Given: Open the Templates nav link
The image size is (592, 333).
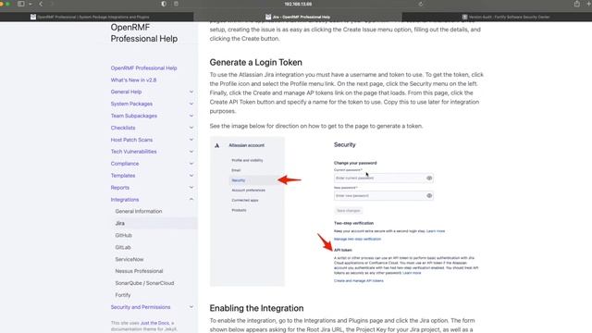Looking at the screenshot, I should [x=123, y=176].
